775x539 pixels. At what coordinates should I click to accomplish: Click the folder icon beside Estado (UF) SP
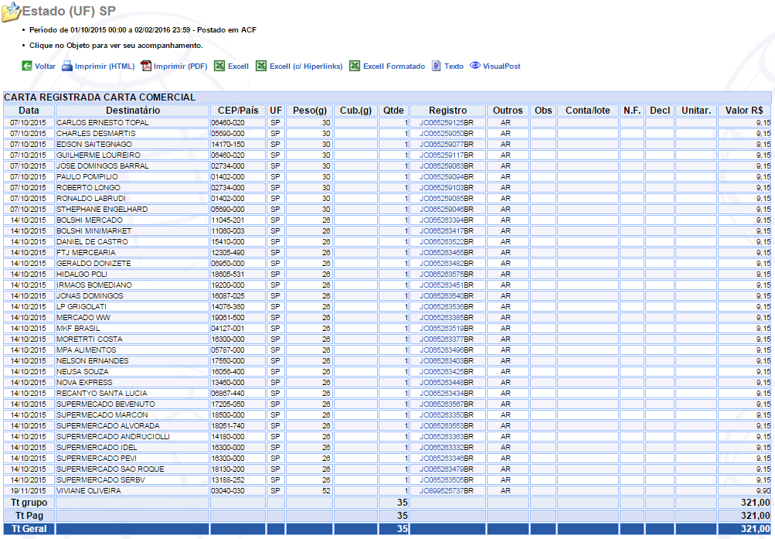click(x=11, y=12)
